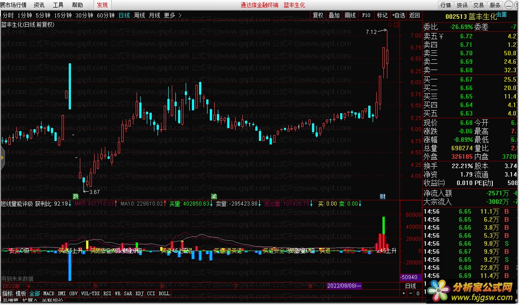The width and height of the screenshot is (520, 305).
Task: Click the 0 reset button at bottom right
Action: [418, 293]
